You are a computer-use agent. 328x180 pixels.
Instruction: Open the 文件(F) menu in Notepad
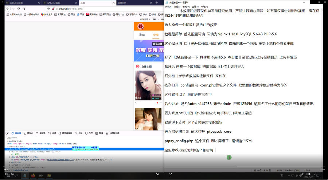tap(168, 7)
